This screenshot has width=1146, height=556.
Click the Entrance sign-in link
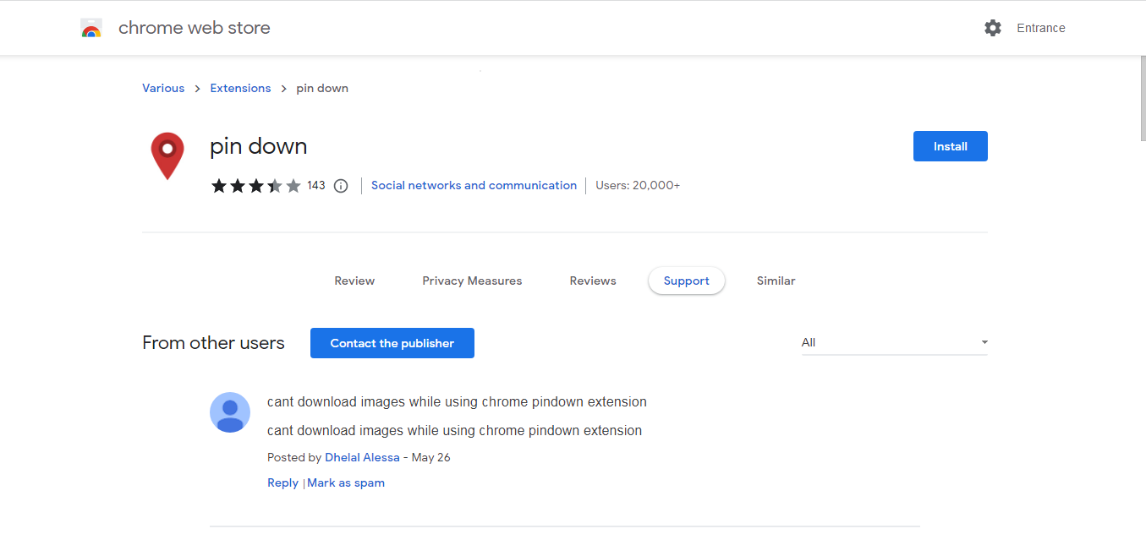pos(1041,28)
